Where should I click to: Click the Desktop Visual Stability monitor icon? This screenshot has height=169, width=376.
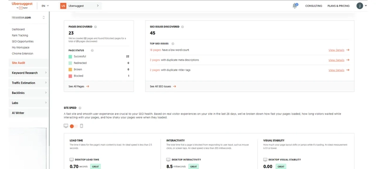pos(265,160)
